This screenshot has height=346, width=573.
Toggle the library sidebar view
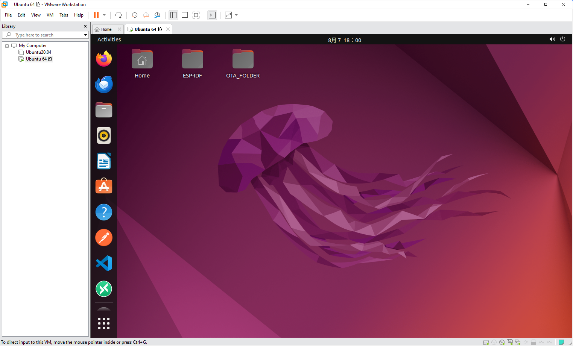173,15
